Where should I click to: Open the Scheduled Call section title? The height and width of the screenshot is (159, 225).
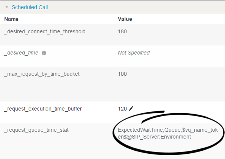click(30, 7)
